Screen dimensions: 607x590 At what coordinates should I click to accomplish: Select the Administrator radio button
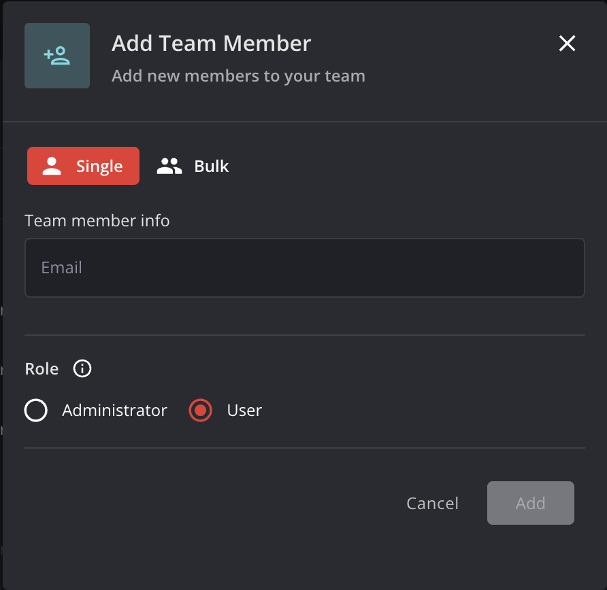point(36,411)
